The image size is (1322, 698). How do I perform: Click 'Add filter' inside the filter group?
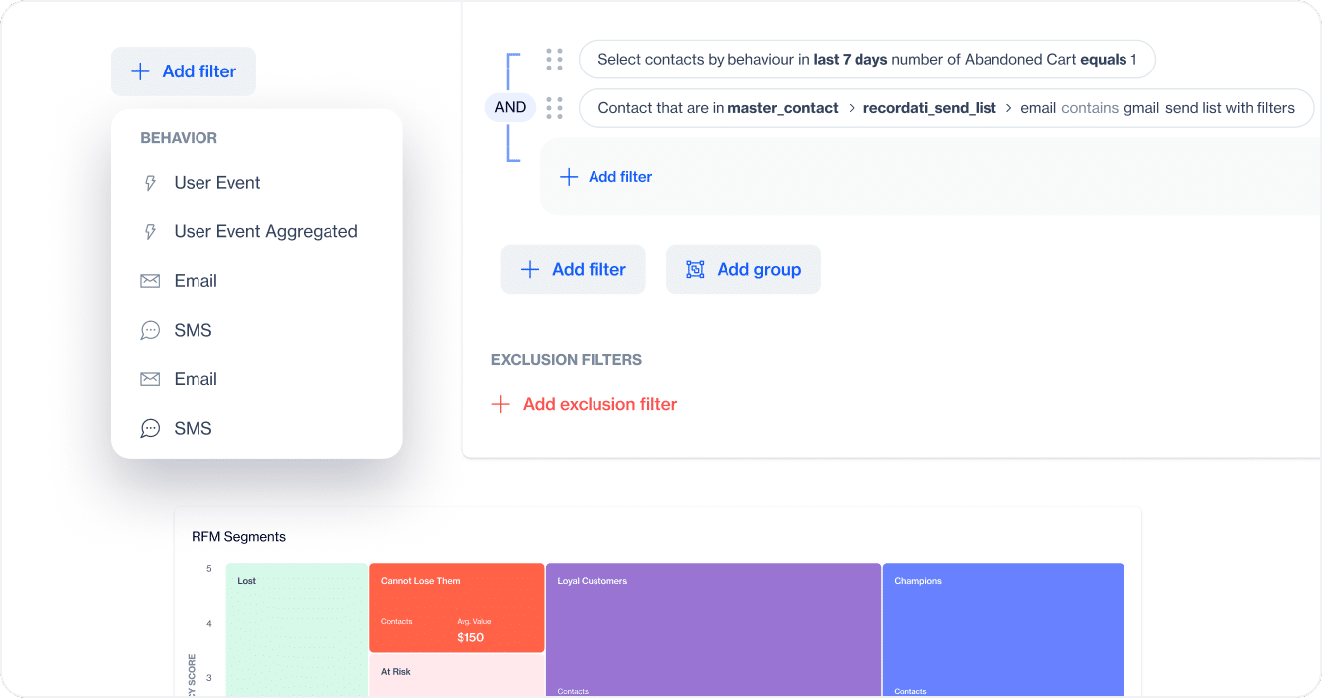(x=605, y=176)
